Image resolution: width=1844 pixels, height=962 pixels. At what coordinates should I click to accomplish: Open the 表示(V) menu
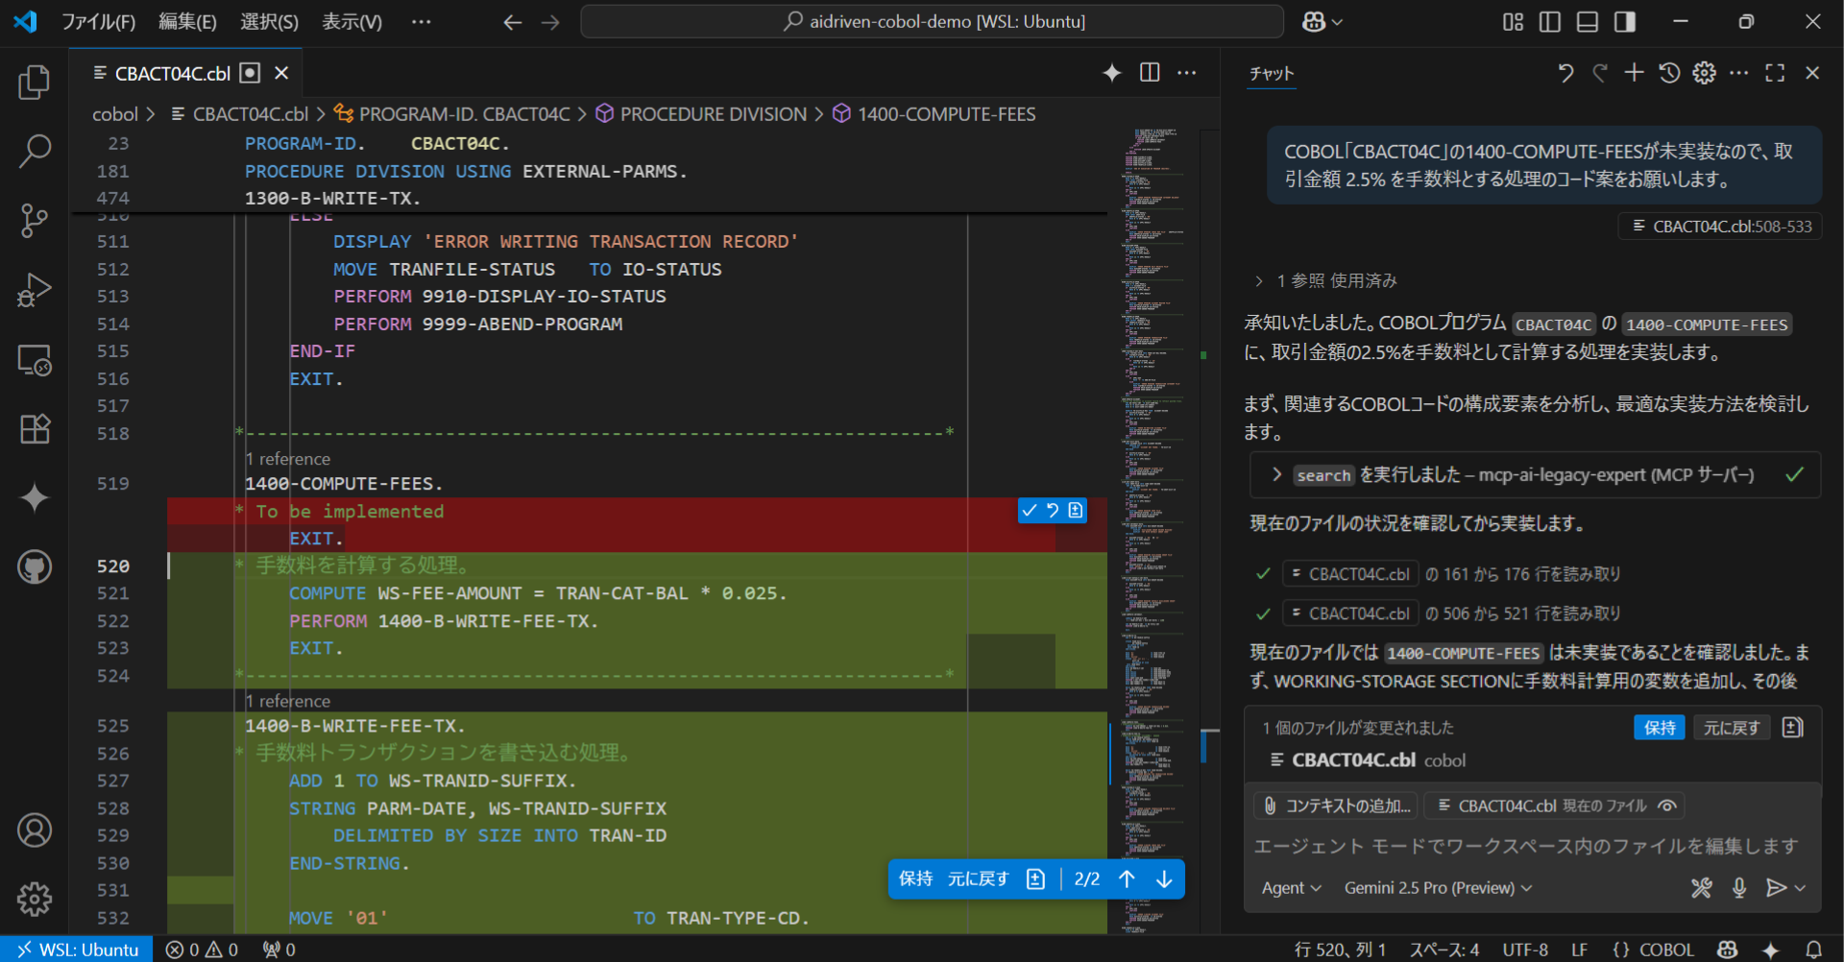click(352, 22)
